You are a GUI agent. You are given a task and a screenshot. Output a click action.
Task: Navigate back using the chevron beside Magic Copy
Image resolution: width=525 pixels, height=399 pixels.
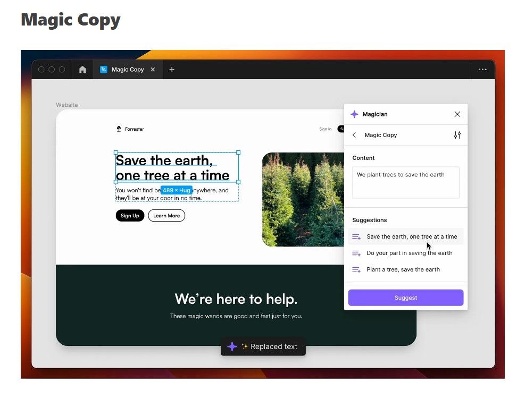[354, 135]
